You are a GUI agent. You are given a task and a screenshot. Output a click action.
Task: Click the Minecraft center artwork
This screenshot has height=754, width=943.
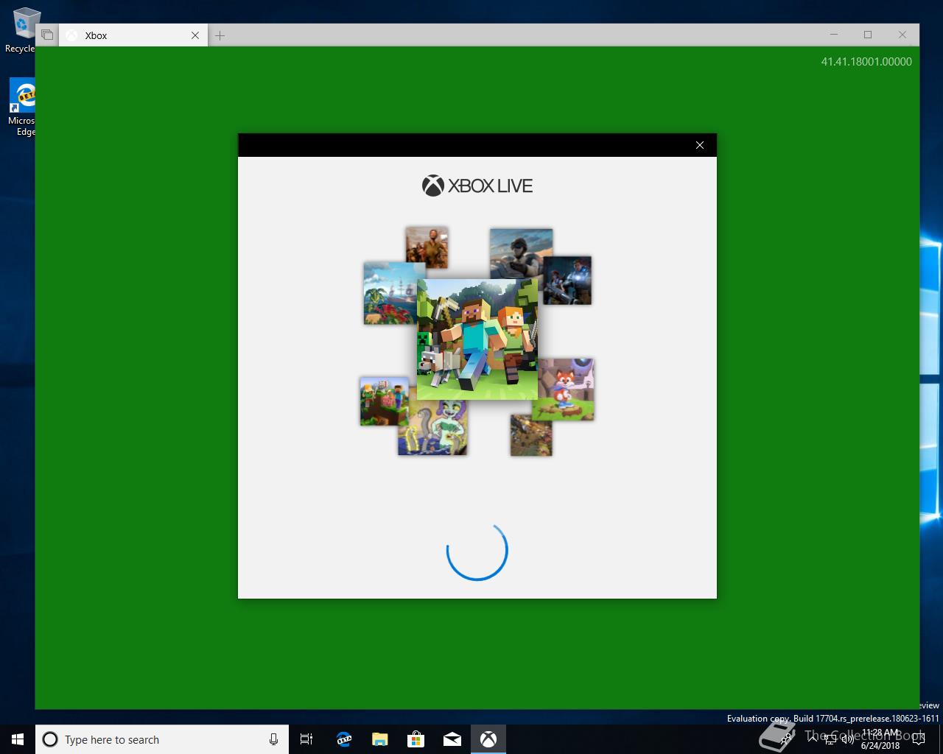click(477, 339)
